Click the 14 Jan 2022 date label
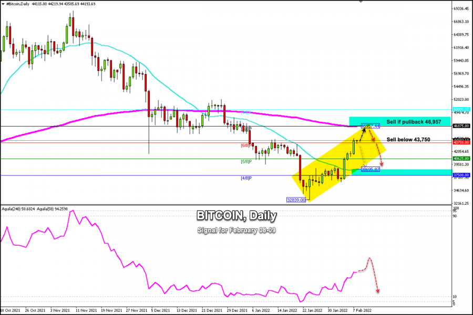Screen dimensions: 473x315 click(287, 310)
